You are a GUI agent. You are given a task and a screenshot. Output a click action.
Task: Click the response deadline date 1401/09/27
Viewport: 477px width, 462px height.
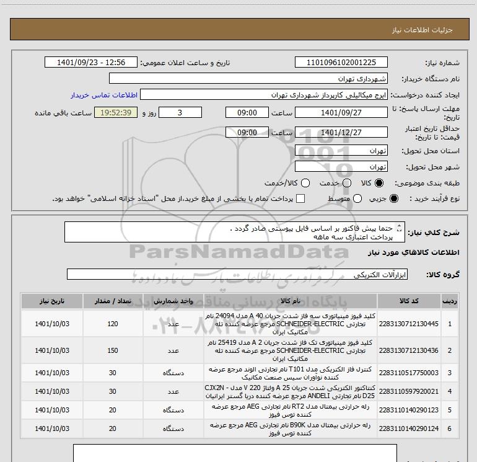click(341, 112)
